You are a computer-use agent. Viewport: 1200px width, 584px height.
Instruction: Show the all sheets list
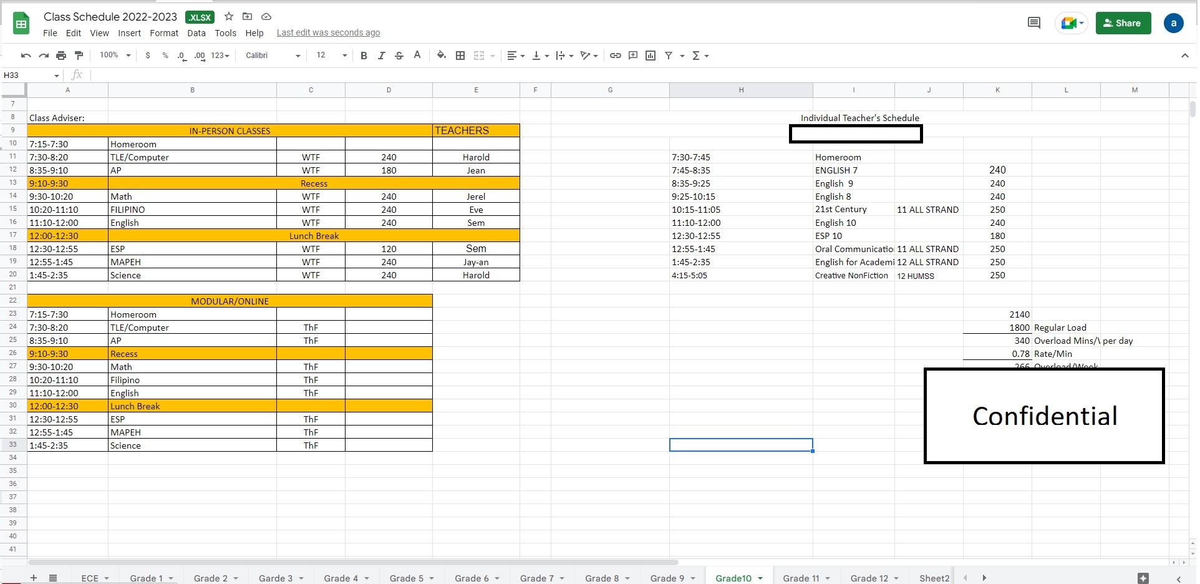[53, 578]
